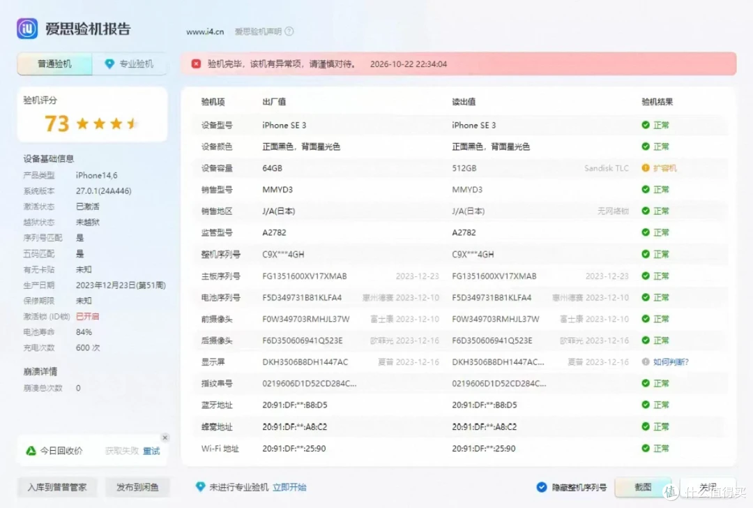This screenshot has height=508, width=753.
Task: Click 立即开始 professional check link
Action: 289,487
